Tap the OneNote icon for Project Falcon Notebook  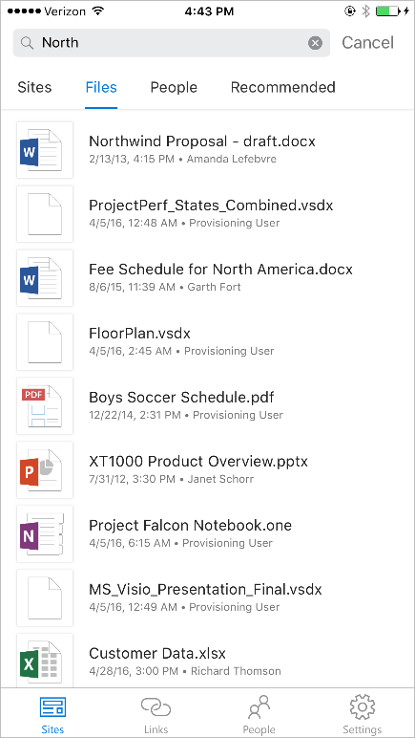click(45, 534)
